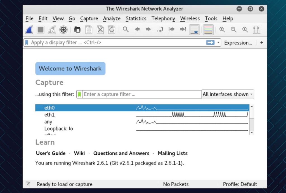The image size is (286, 193).
Task: Open the Analyze menu
Action: click(112, 19)
